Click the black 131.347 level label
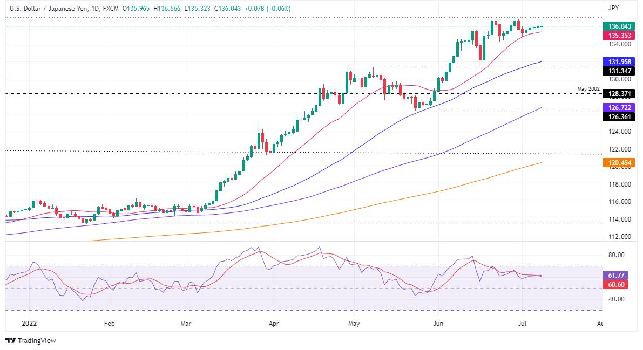 pyautogui.click(x=619, y=71)
